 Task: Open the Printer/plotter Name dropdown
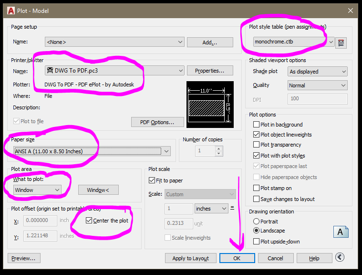pyautogui.click(x=114, y=71)
